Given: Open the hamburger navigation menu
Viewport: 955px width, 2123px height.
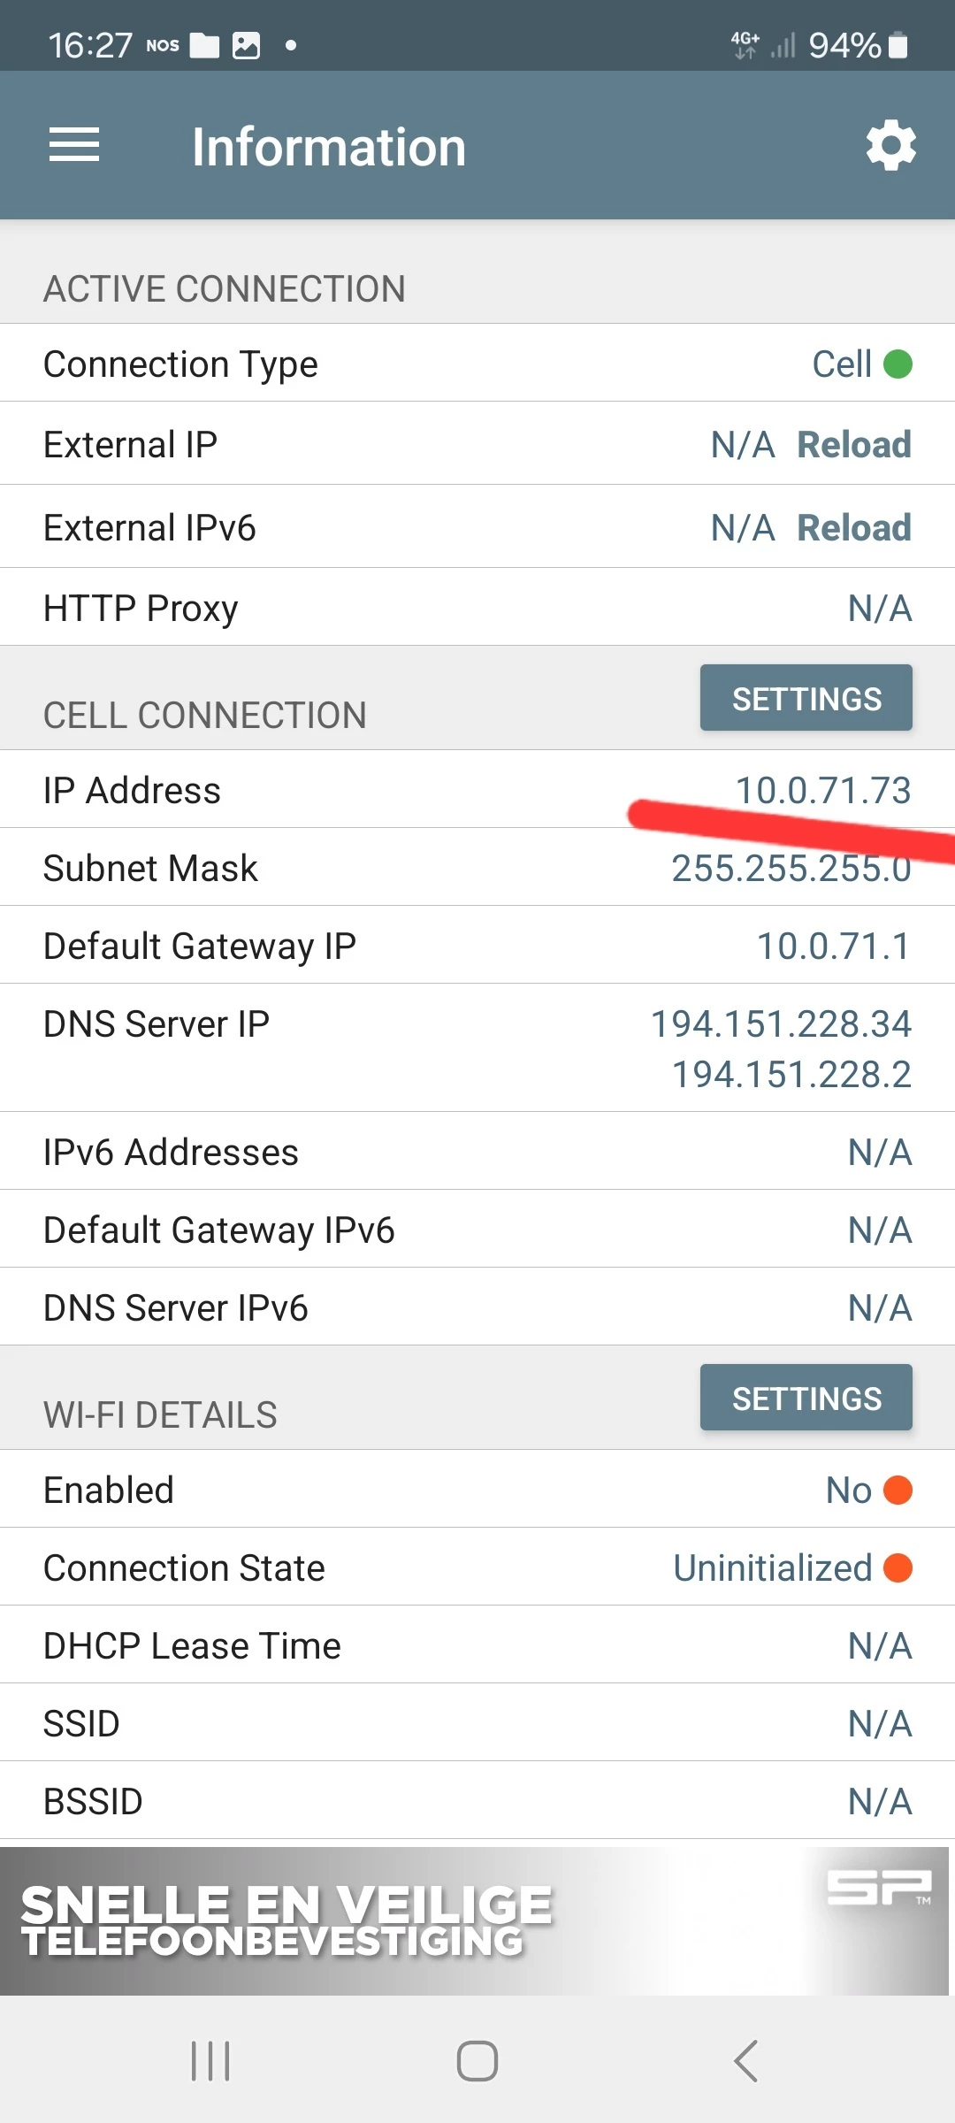Looking at the screenshot, I should tap(74, 145).
